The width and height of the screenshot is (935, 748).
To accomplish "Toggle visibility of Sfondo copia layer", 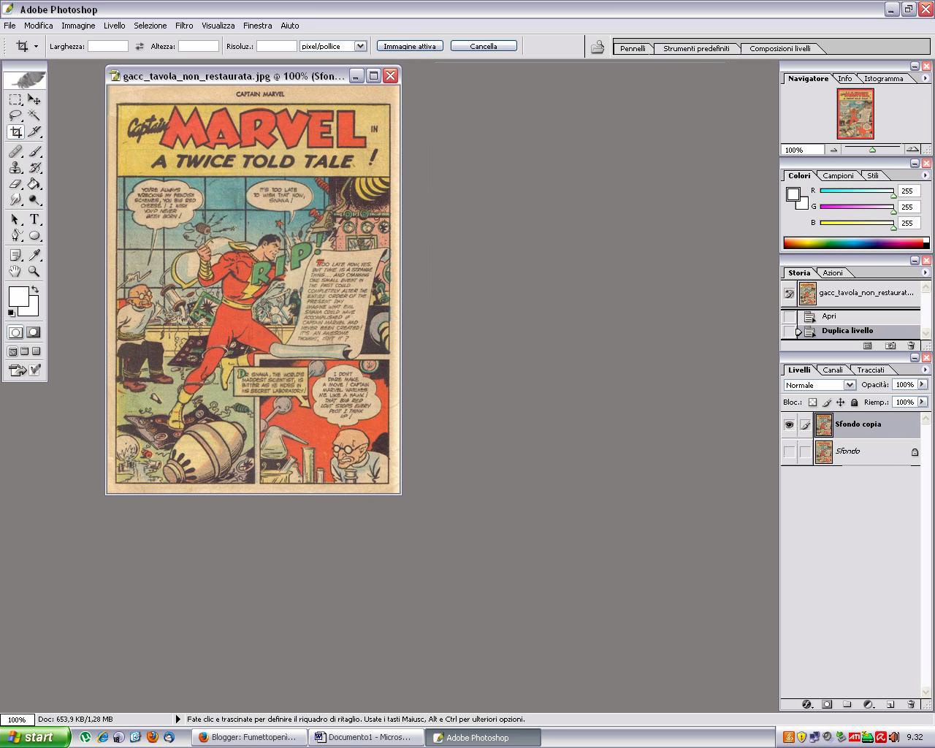I will coord(789,424).
